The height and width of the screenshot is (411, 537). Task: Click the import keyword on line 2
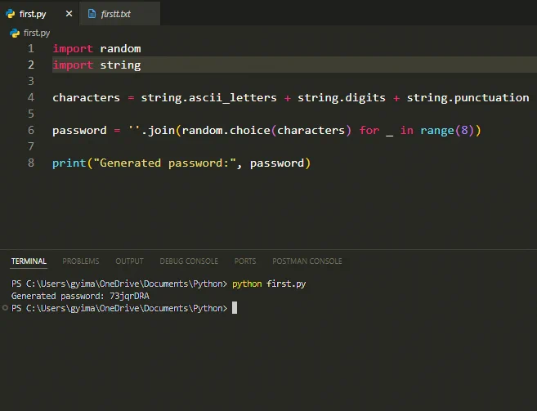click(73, 65)
